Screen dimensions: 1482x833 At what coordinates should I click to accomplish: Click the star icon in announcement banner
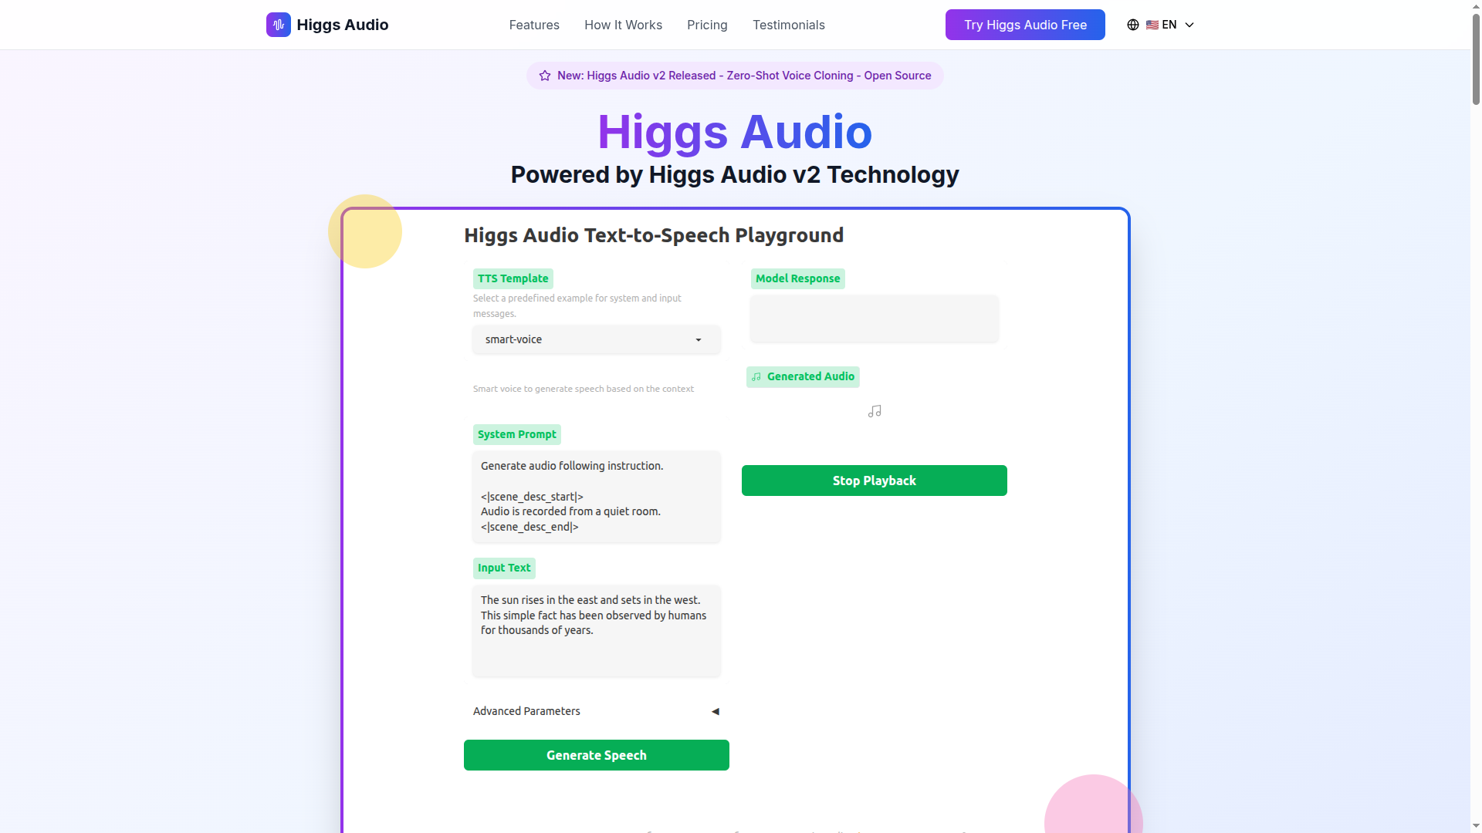point(545,76)
